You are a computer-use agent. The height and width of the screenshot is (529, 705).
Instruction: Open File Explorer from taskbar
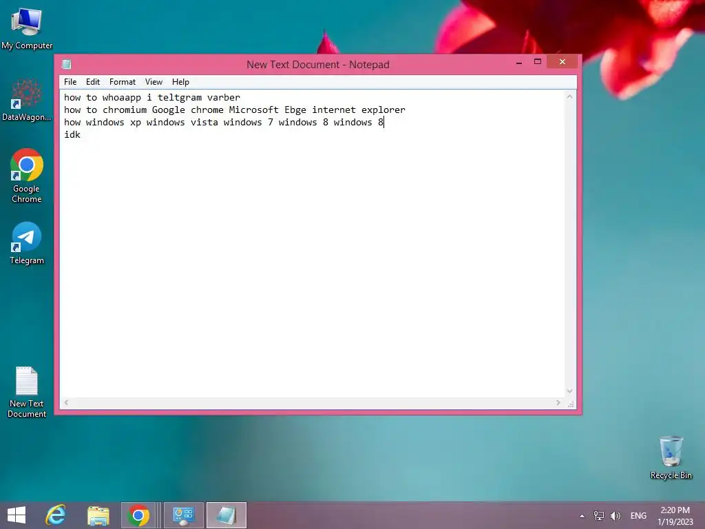pyautogui.click(x=98, y=515)
